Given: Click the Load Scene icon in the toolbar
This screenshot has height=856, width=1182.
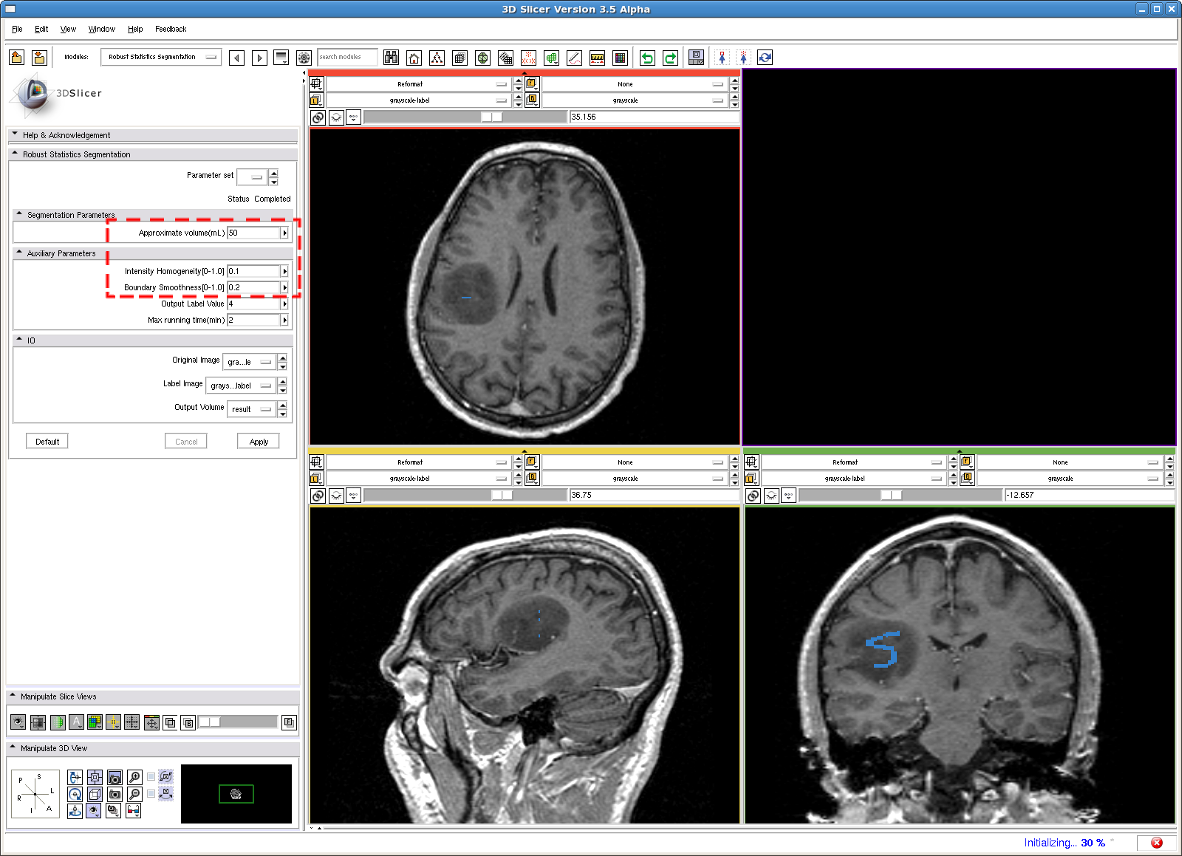Looking at the screenshot, I should click(x=17, y=58).
